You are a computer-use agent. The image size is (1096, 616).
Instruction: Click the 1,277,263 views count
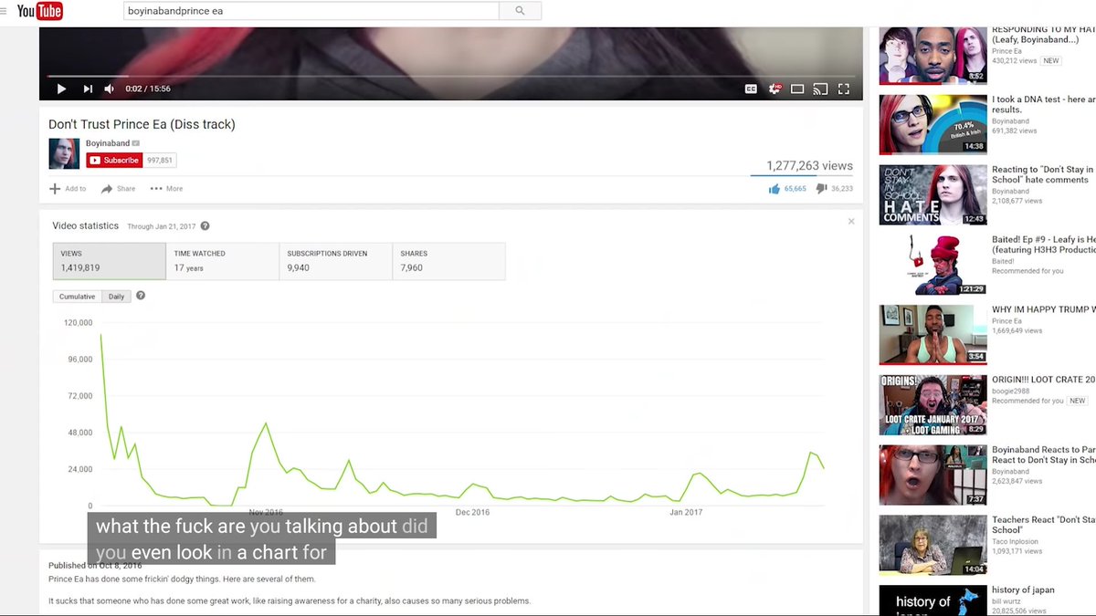pos(809,166)
